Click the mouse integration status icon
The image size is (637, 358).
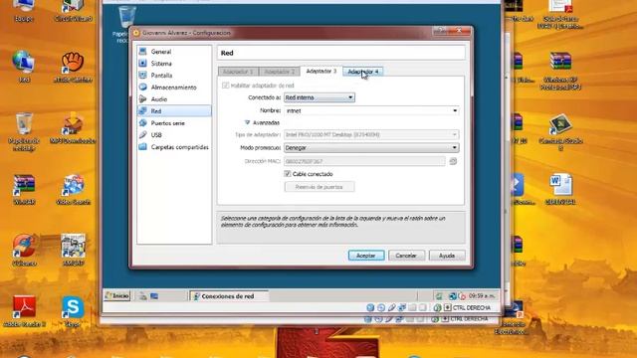[x=437, y=307]
